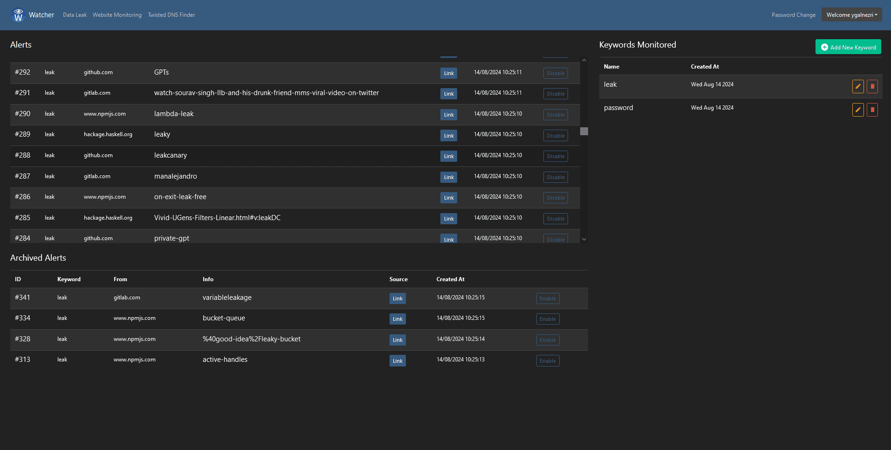Image resolution: width=891 pixels, height=450 pixels.
Task: Open Link for archived alert #328
Action: pos(398,340)
